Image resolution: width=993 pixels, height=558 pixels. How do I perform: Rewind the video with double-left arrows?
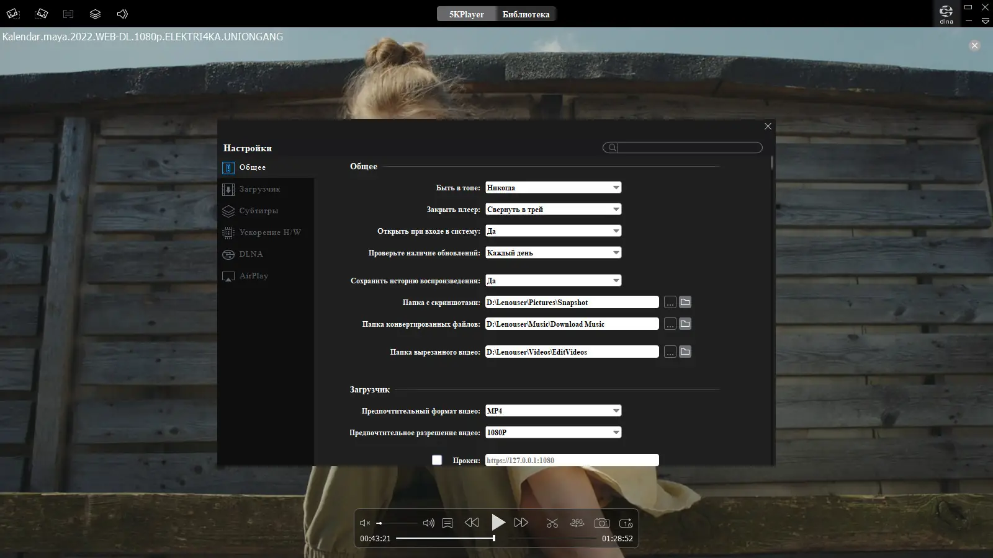point(472,523)
